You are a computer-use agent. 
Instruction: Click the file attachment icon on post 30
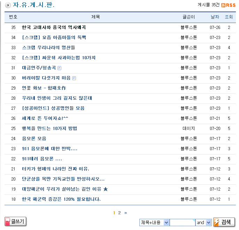pyautogui.click(x=74, y=78)
